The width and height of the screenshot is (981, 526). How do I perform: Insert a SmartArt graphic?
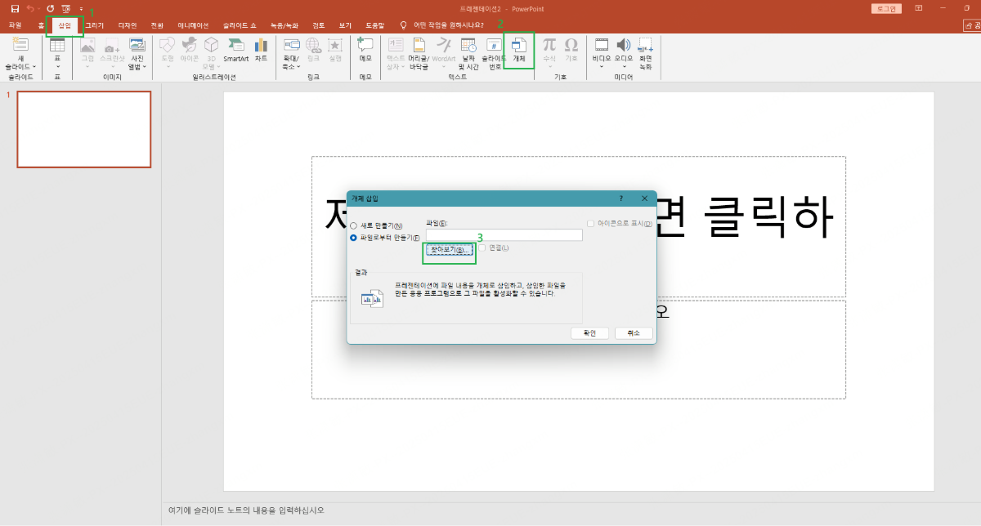click(x=237, y=50)
